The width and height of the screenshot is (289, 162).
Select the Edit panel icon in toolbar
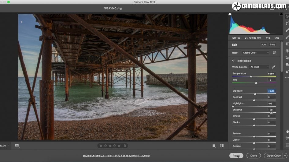tap(287, 16)
